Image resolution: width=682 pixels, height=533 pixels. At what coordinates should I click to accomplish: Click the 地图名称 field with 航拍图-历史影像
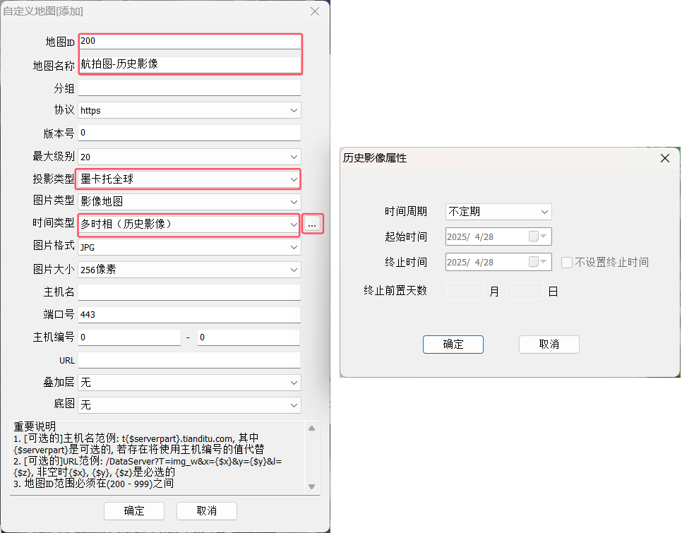pyautogui.click(x=190, y=64)
